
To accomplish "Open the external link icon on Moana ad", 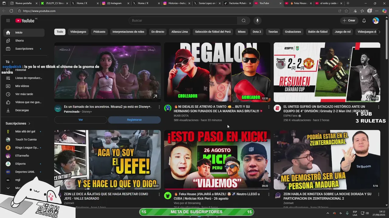I will (155, 96).
